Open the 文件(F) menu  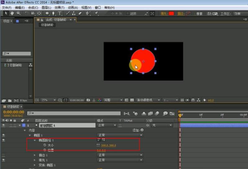coord(7,7)
